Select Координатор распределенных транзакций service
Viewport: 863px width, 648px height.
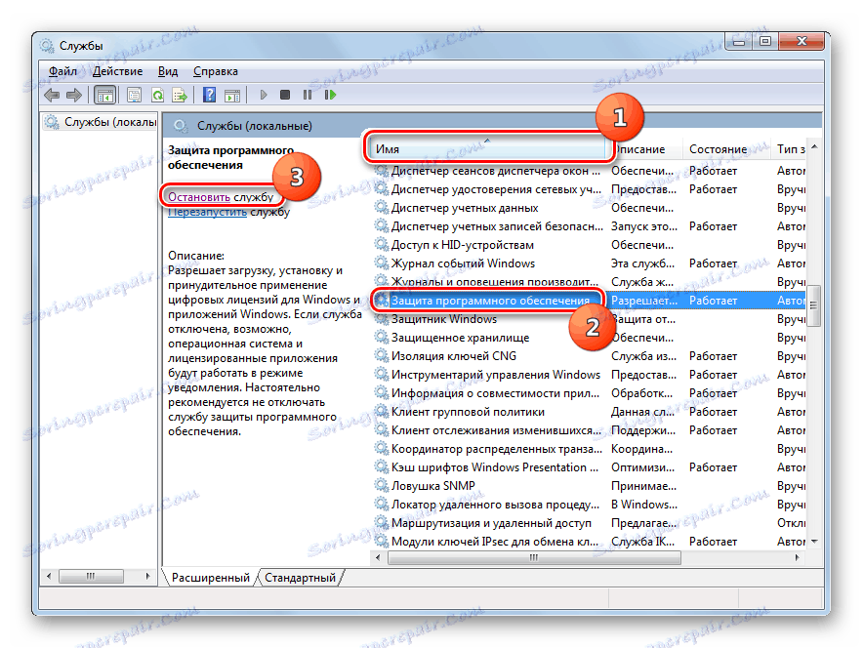point(589,449)
